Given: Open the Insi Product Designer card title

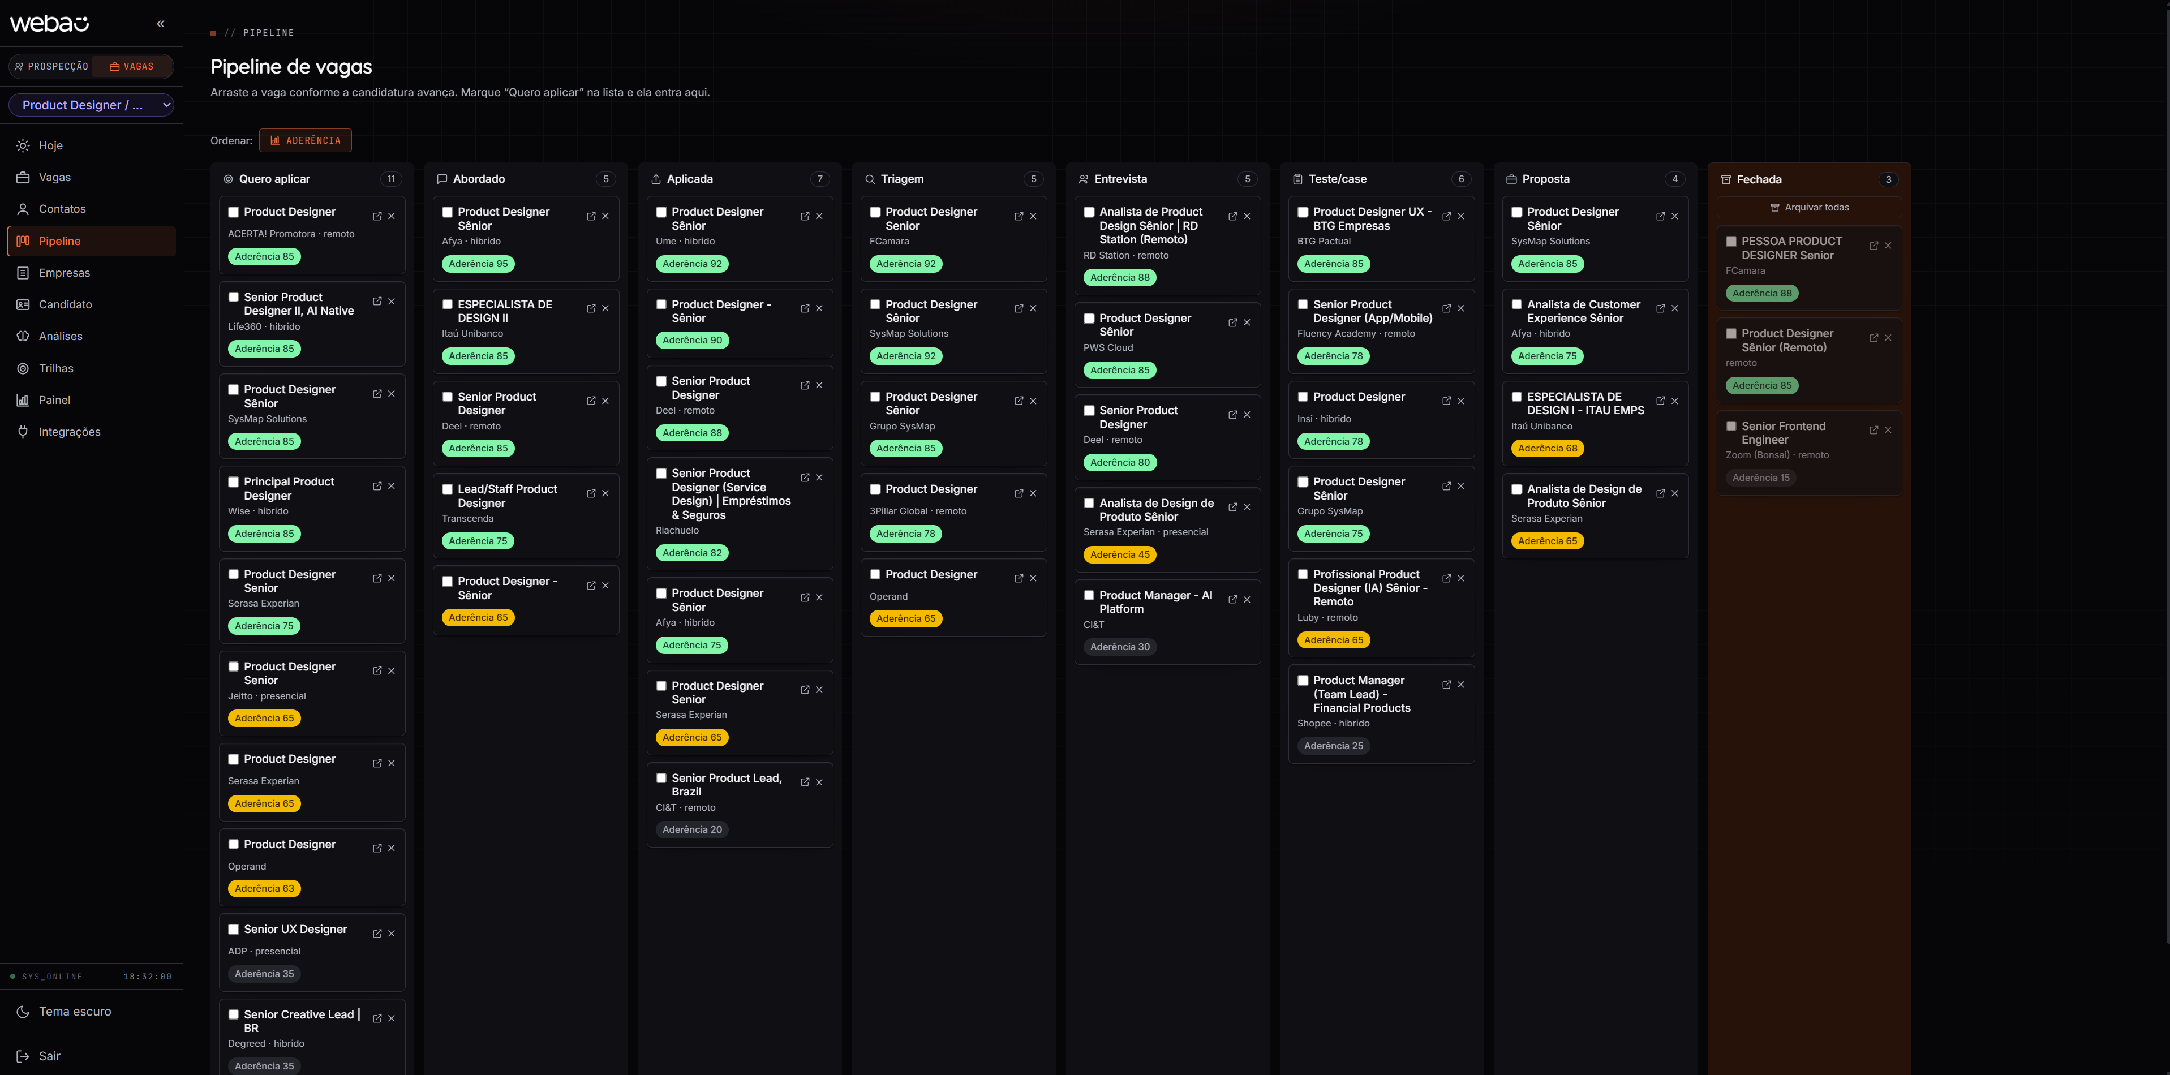Looking at the screenshot, I should pyautogui.click(x=1359, y=397).
